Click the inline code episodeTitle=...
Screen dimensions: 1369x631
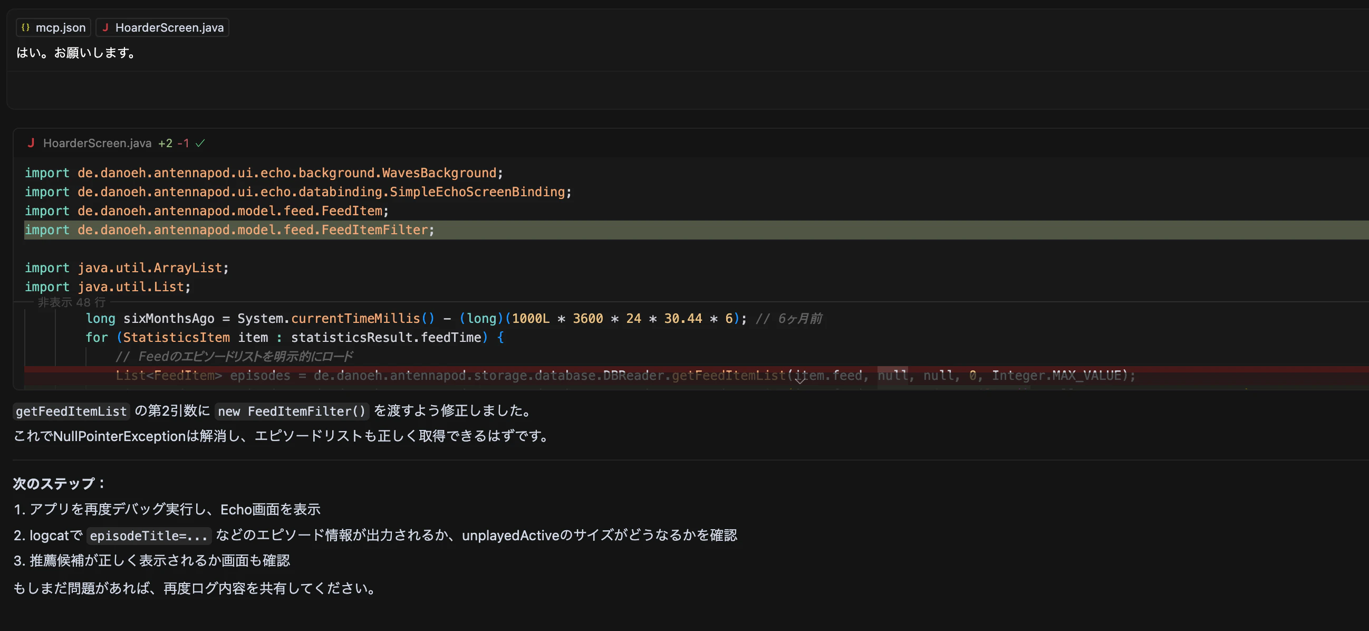click(149, 536)
